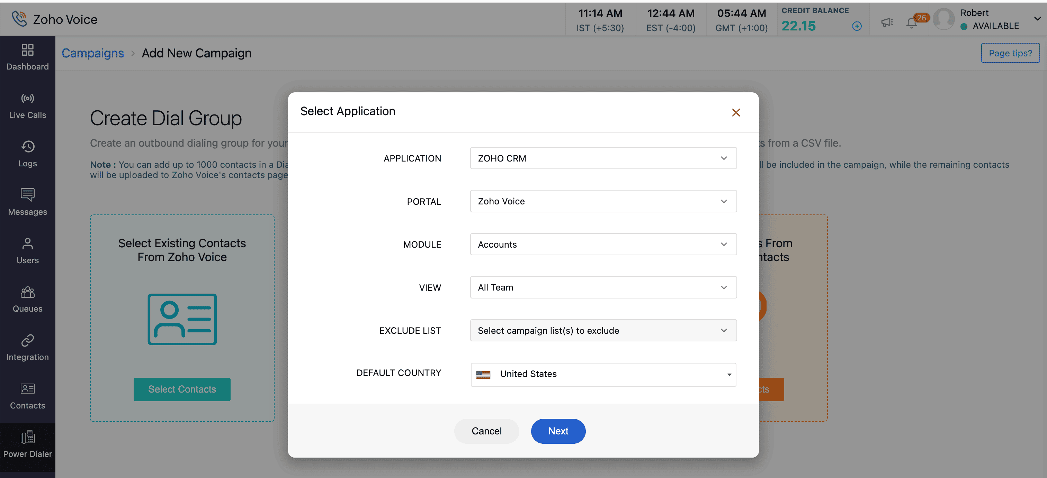Viewport: 1047px width, 478px height.
Task: Open the Contacts sidebar item
Action: coord(27,396)
